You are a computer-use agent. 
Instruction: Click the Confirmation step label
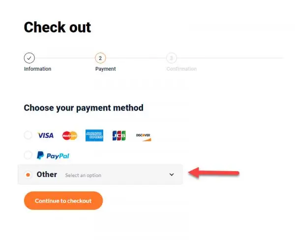tap(181, 69)
